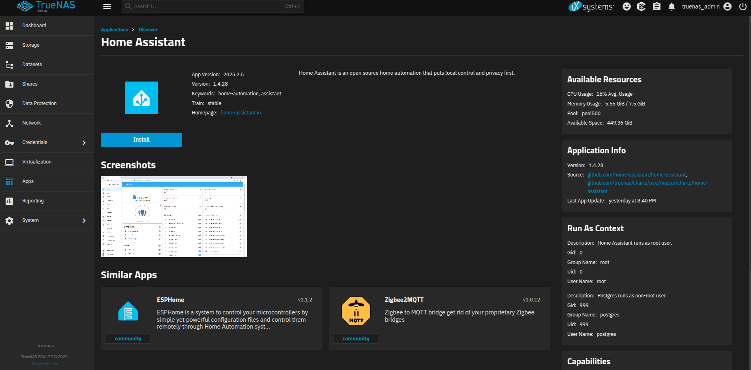Click the Discover breadcrumb link
The image size is (751, 370).
tap(148, 30)
